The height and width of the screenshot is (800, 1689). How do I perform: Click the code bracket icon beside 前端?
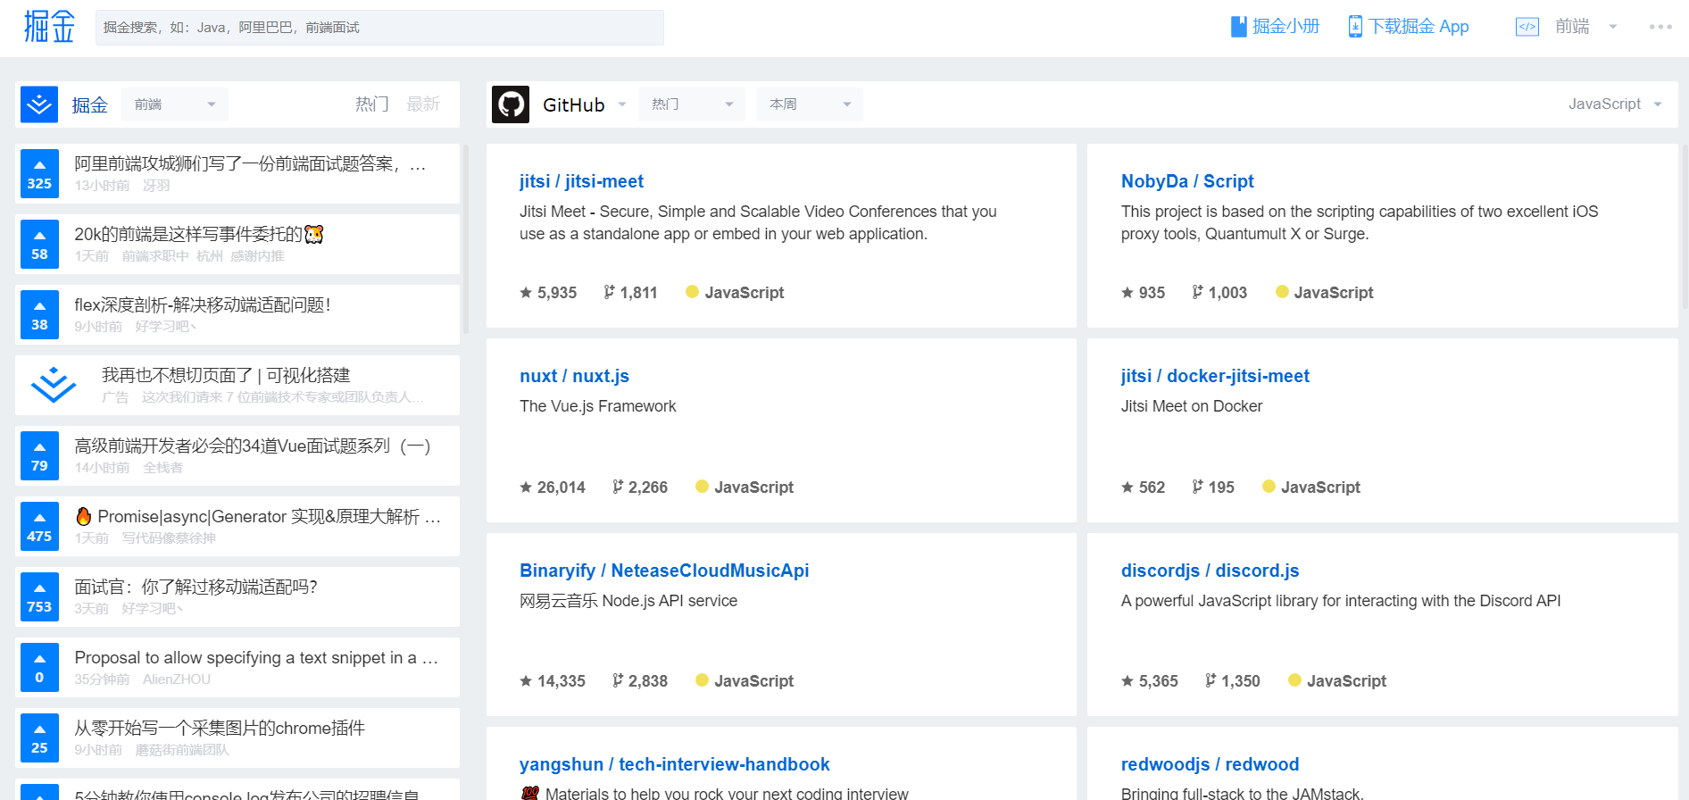(x=1527, y=27)
